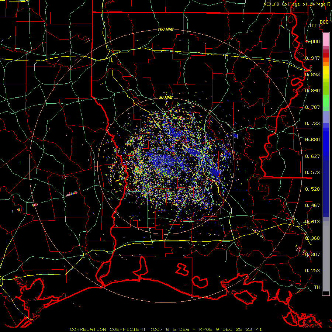This screenshot has height=332, width=332.
Task: Click the 23:41 timestamp
Action: pyautogui.click(x=254, y=329)
